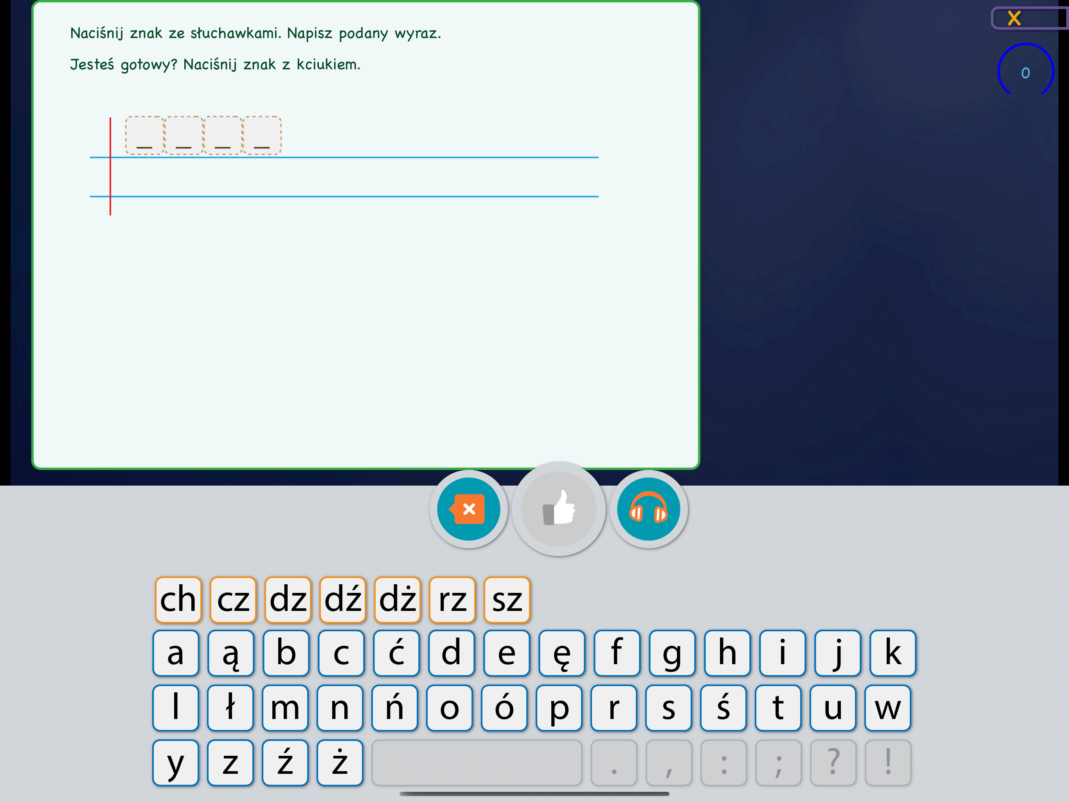Image resolution: width=1069 pixels, height=802 pixels.
Task: Tap the headphones icon to hear the word
Action: [648, 509]
